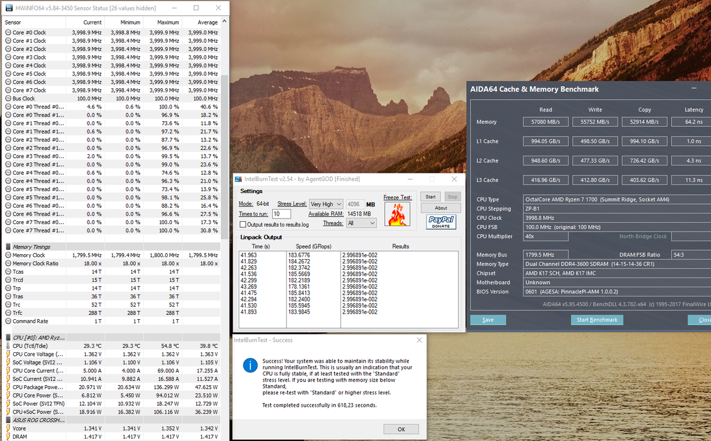Click the Command Rate row icon
Image resolution: width=711 pixels, height=441 pixels.
point(8,321)
